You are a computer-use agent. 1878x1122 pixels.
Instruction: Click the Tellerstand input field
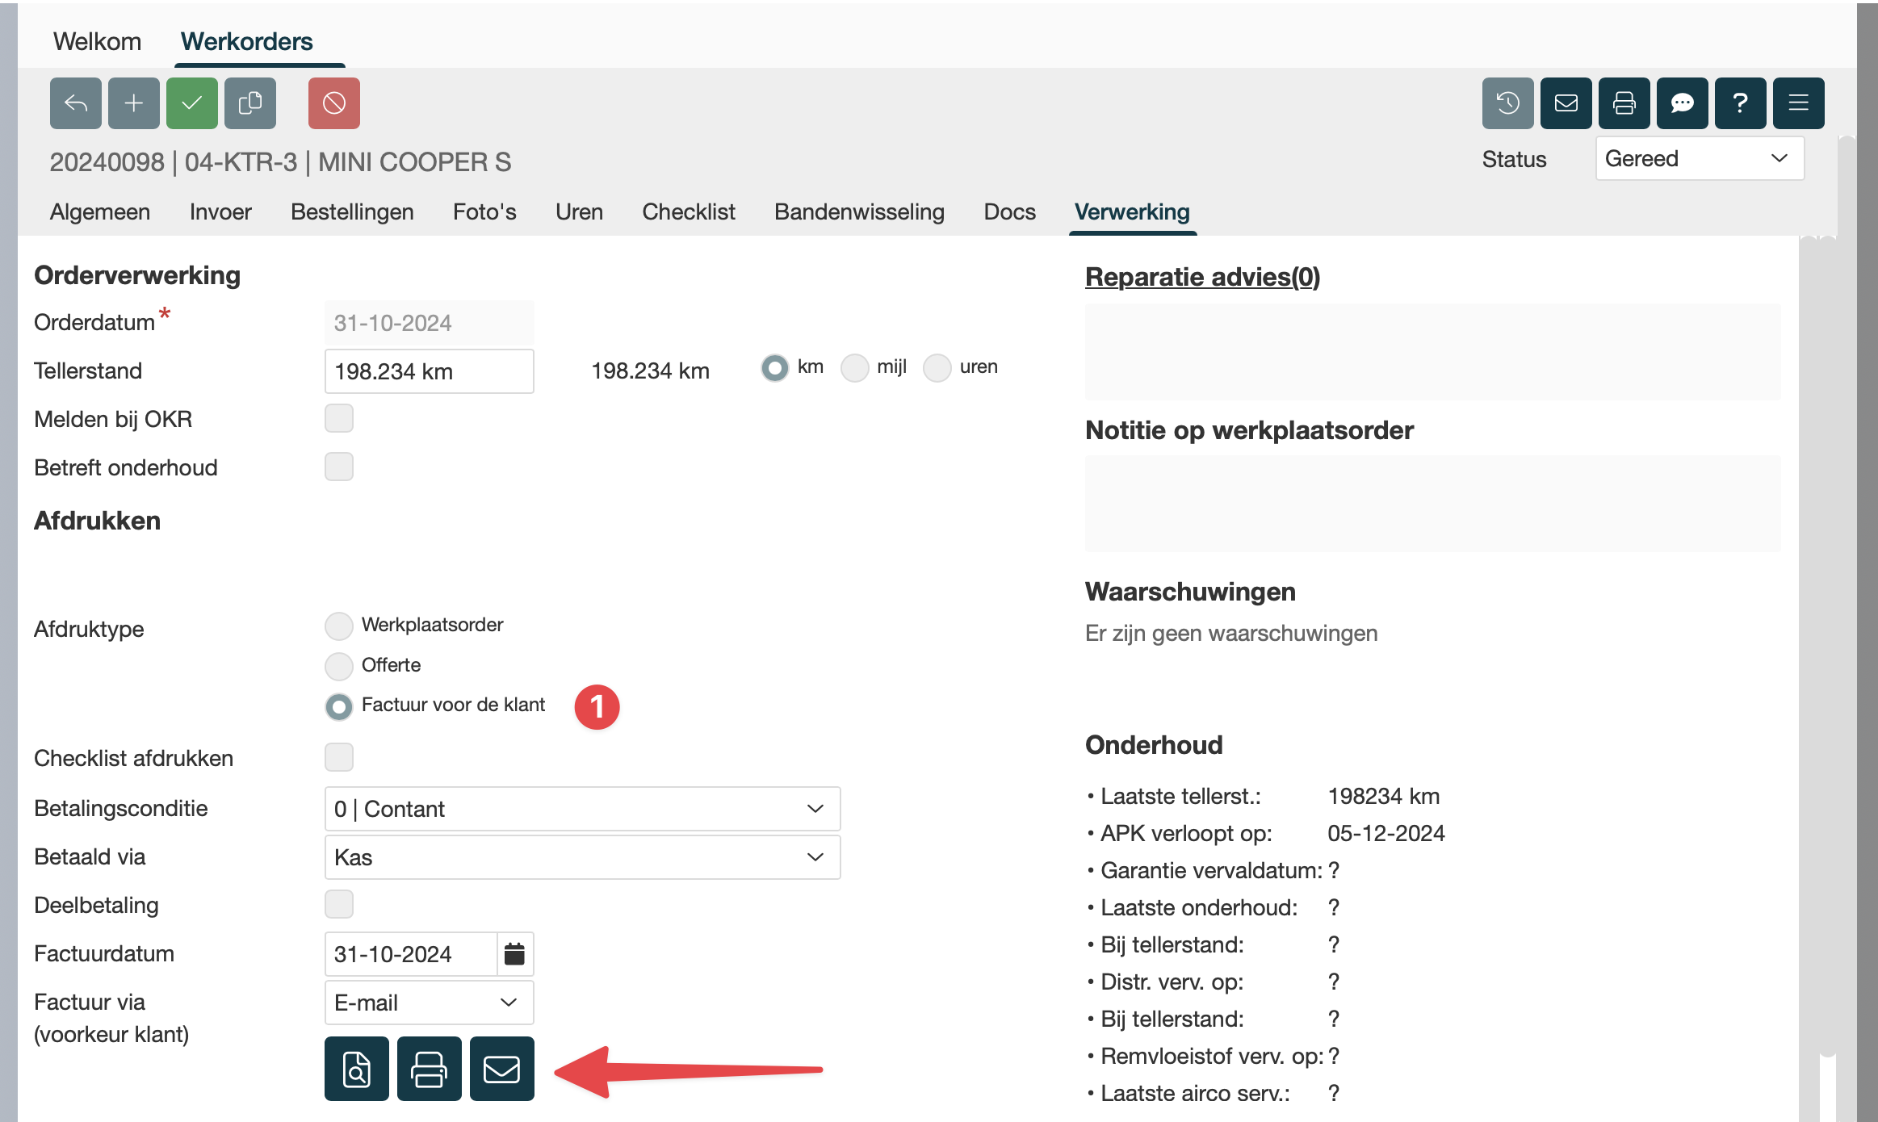click(428, 371)
